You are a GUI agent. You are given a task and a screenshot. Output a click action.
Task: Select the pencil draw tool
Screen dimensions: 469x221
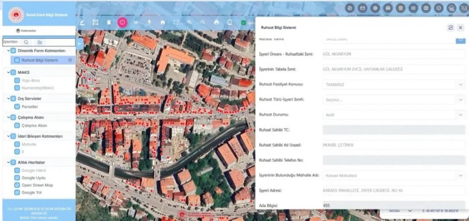pyautogui.click(x=82, y=22)
